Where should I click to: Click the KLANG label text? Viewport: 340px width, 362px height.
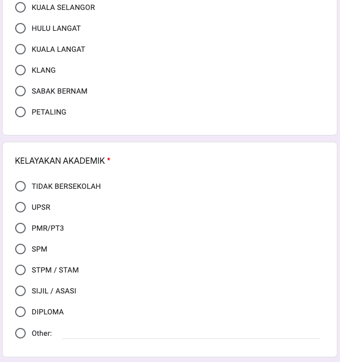(43, 70)
